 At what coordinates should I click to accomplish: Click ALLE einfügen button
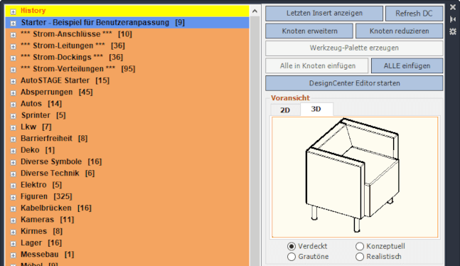(x=407, y=65)
